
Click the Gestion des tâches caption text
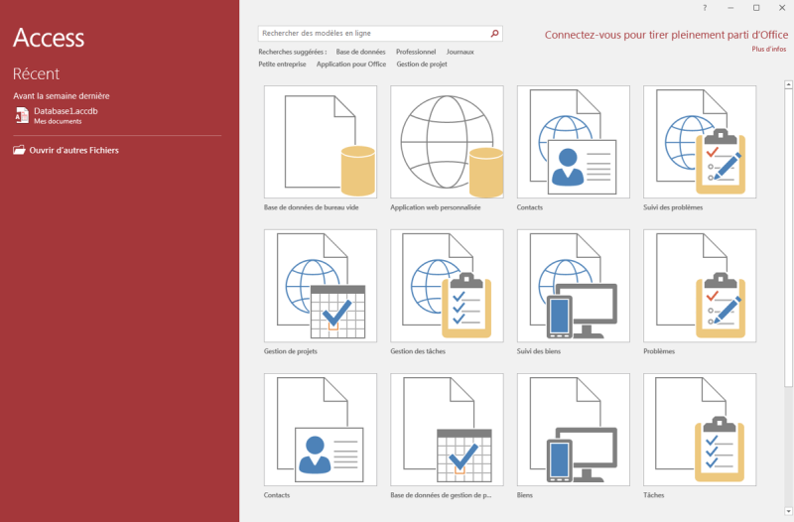[418, 351]
